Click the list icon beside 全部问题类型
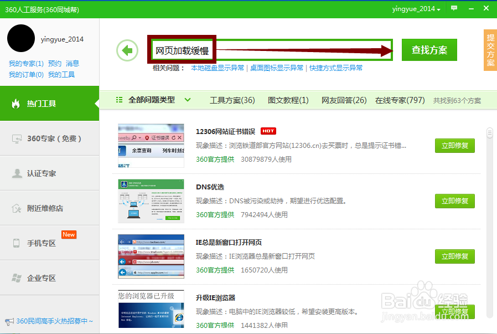Image resolution: width=497 pixels, height=334 pixels. coord(119,100)
